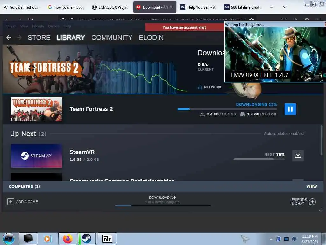Open 7-Zip from the taskbar
326x245 pixels.
tap(107, 239)
